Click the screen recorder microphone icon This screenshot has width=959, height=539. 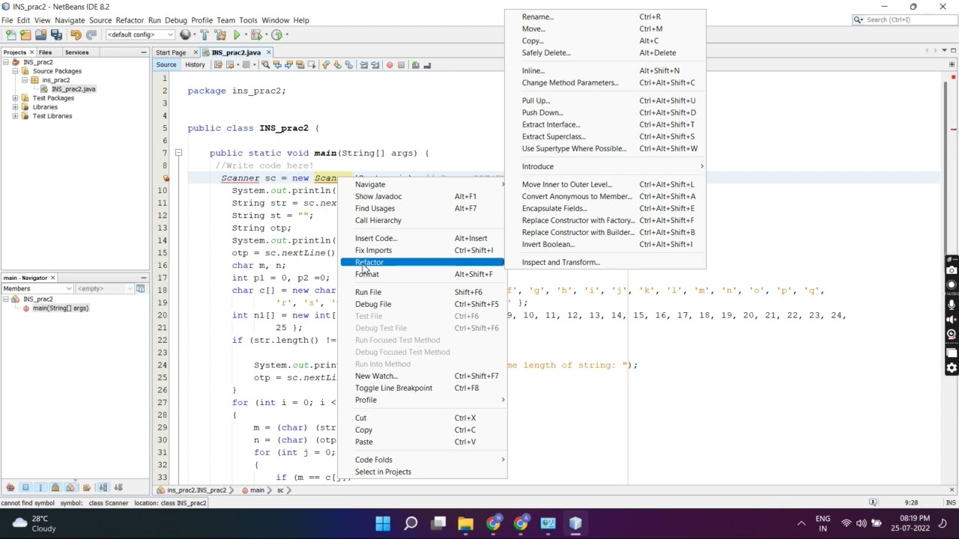(x=952, y=304)
